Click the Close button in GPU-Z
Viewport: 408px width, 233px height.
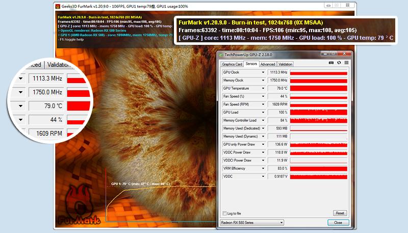[x=338, y=223]
